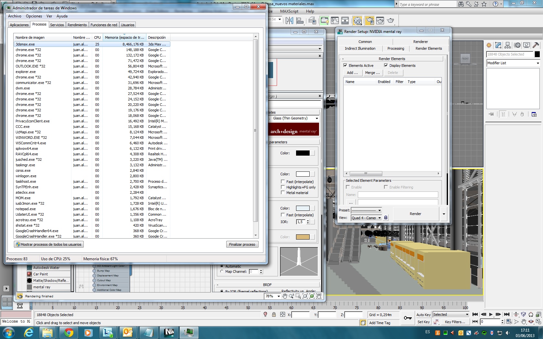The image size is (543, 339).
Task: Toggle the Elements Active checkbox
Action: click(345, 66)
